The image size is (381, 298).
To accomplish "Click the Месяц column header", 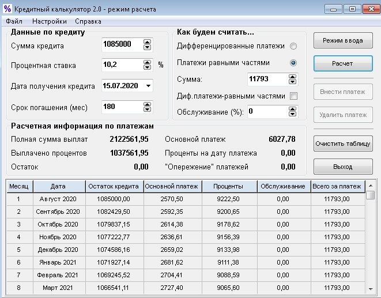I will pos(20,186).
